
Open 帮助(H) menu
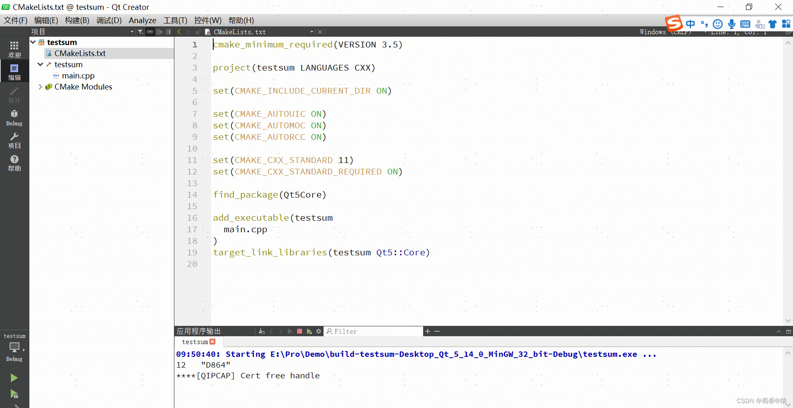point(241,20)
